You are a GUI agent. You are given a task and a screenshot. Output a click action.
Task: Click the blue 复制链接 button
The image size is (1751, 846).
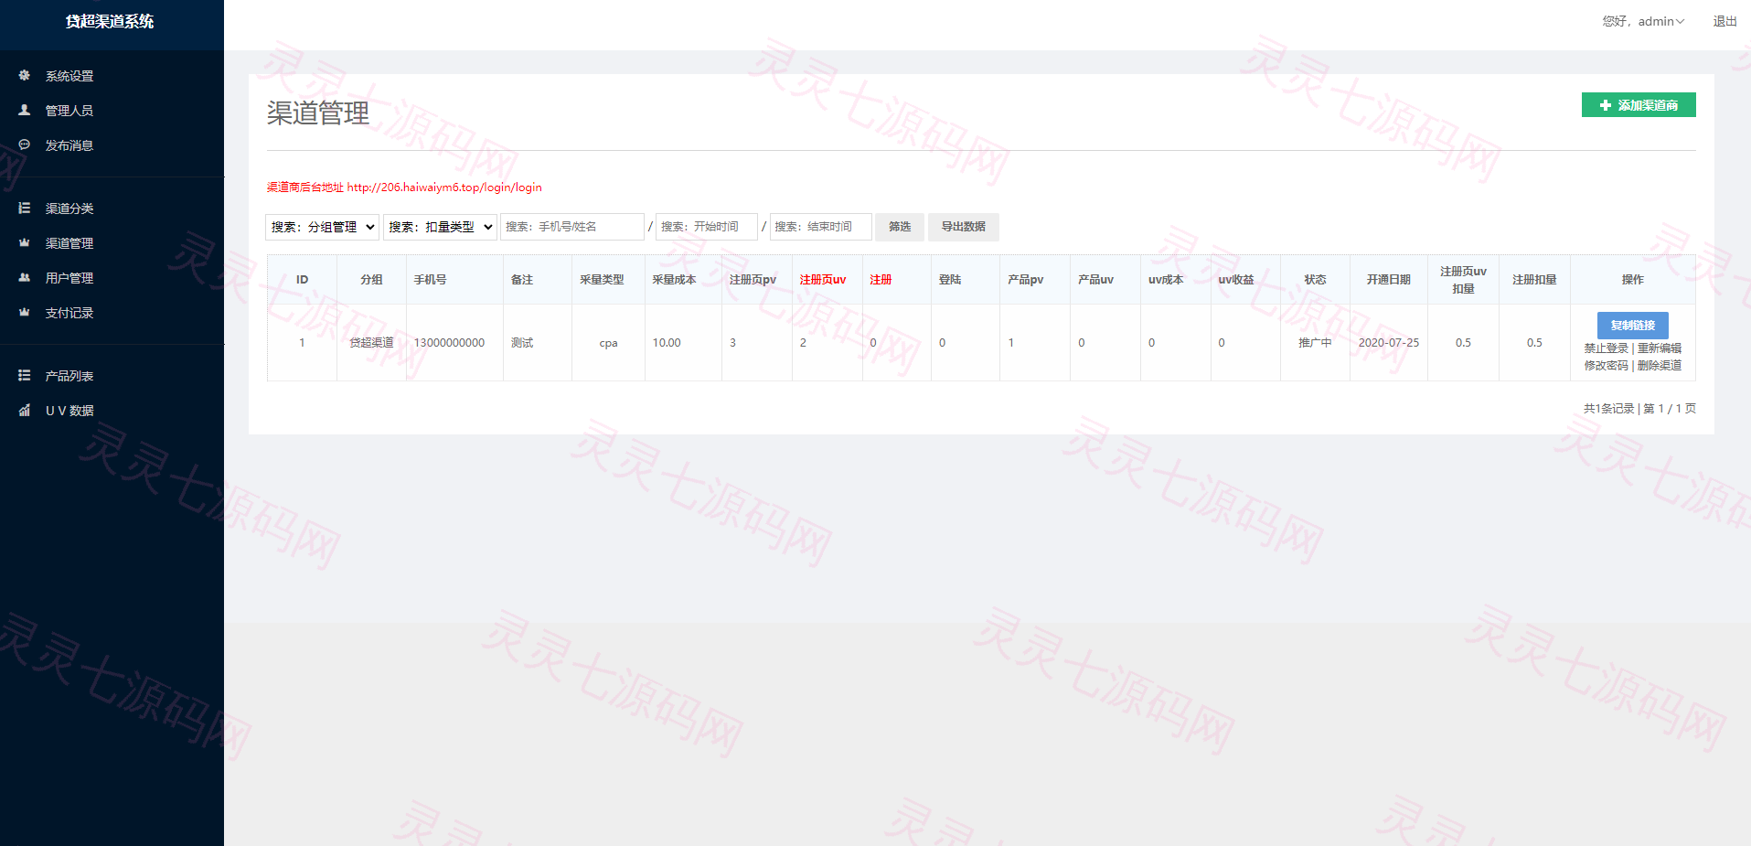[x=1633, y=326]
